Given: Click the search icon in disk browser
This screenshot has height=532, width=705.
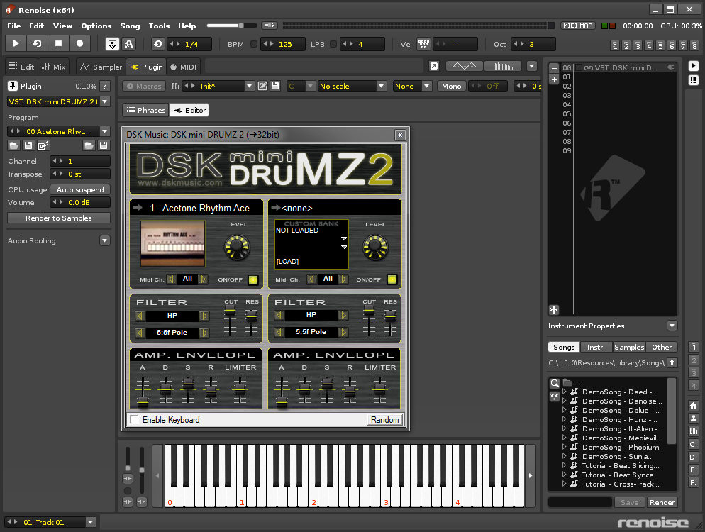Looking at the screenshot, I should click(x=555, y=383).
